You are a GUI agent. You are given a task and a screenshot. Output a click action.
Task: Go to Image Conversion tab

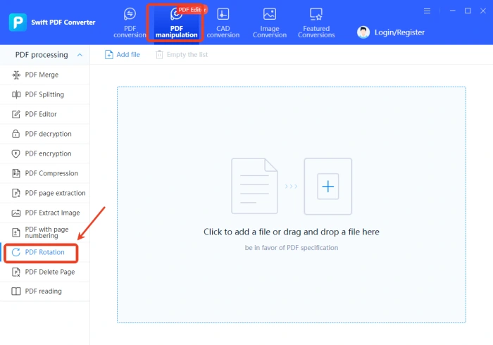coord(270,23)
